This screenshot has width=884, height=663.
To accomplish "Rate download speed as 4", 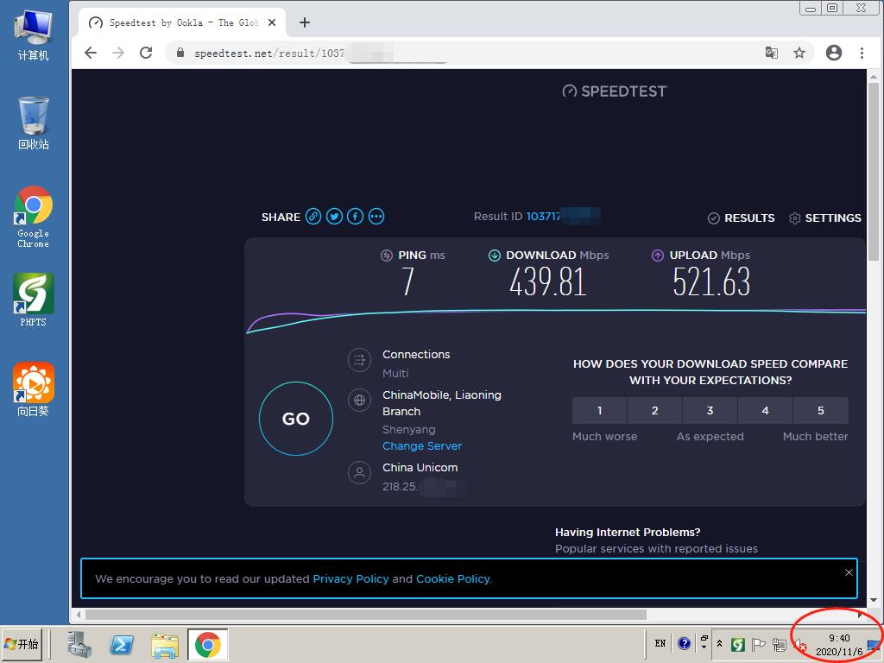I will pos(765,410).
